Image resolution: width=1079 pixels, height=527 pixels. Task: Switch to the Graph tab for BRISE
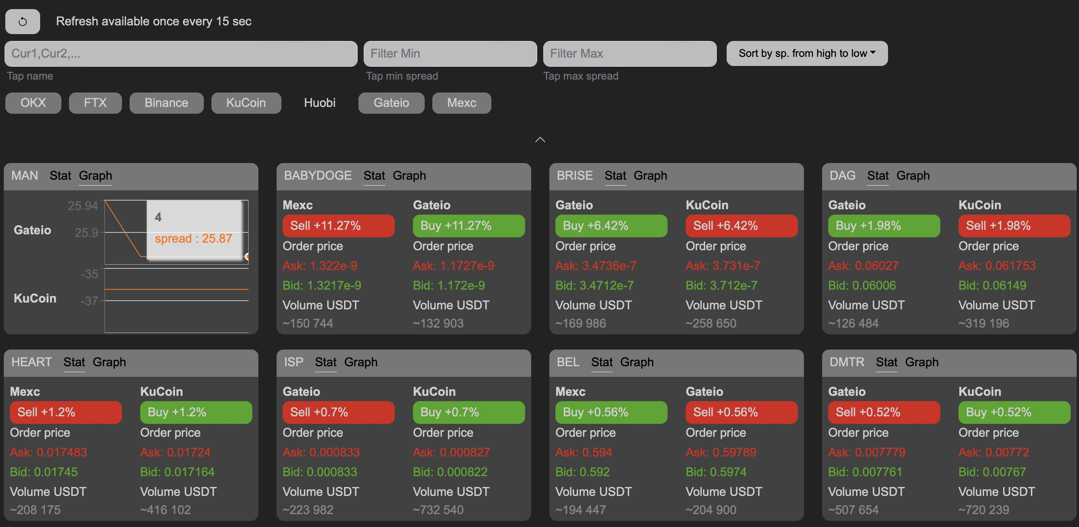650,176
